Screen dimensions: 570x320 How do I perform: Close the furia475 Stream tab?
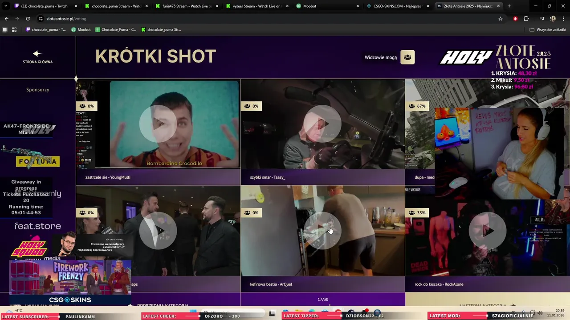(217, 6)
